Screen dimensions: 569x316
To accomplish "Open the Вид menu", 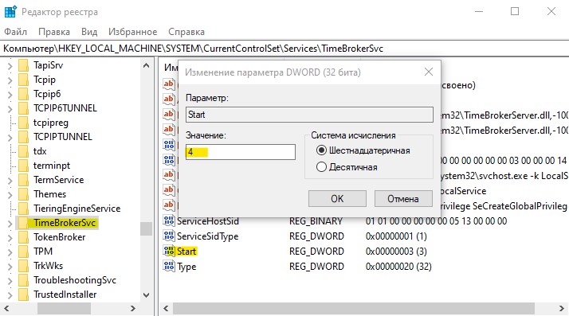I will 89,32.
